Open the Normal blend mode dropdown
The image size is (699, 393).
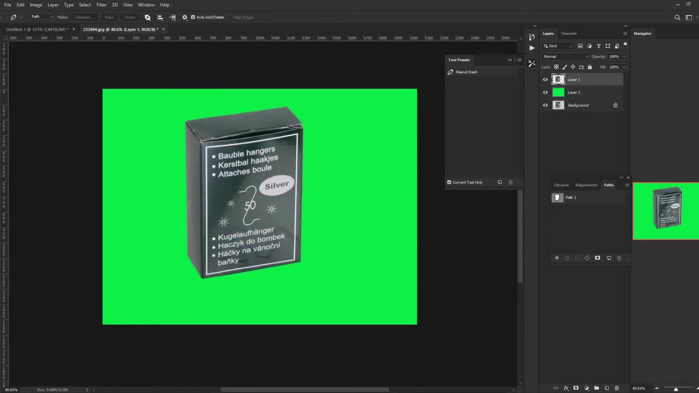[566, 57]
